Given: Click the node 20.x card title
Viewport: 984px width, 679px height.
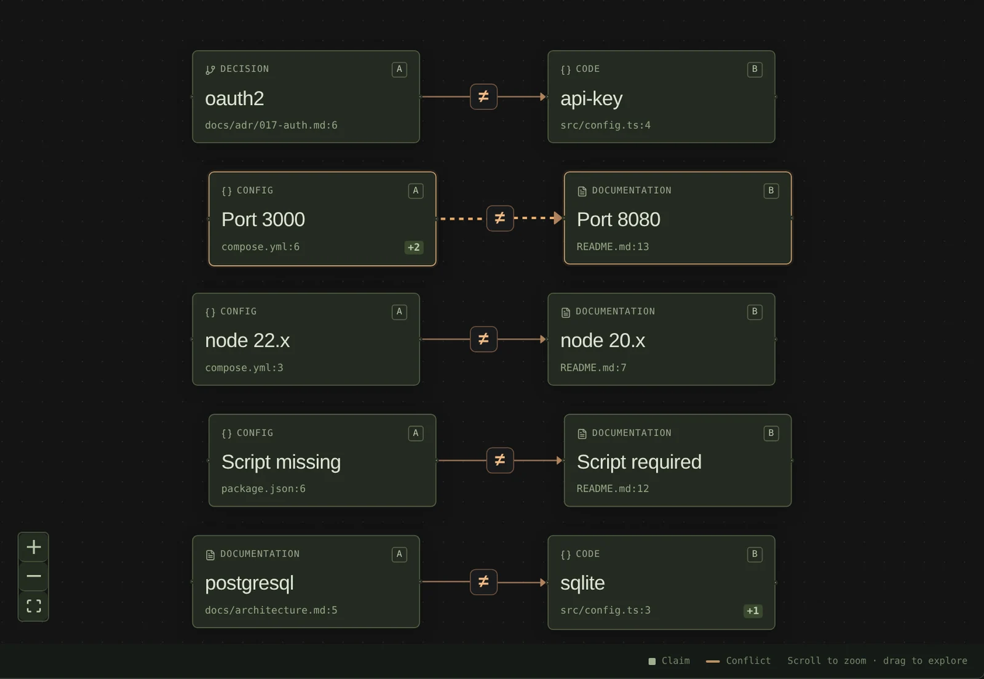Looking at the screenshot, I should coord(603,341).
